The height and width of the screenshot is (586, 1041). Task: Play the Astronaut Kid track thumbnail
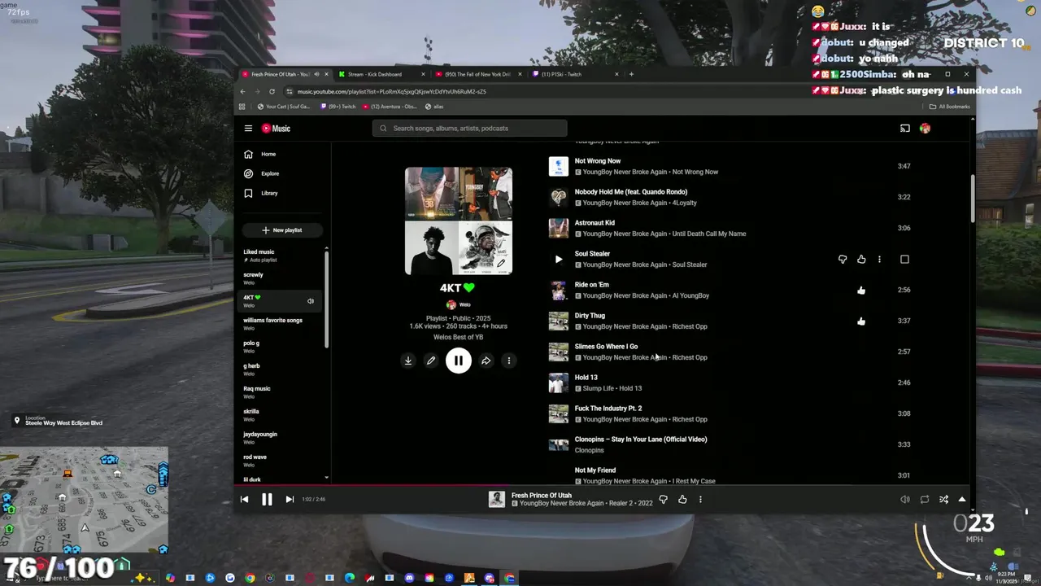point(558,228)
